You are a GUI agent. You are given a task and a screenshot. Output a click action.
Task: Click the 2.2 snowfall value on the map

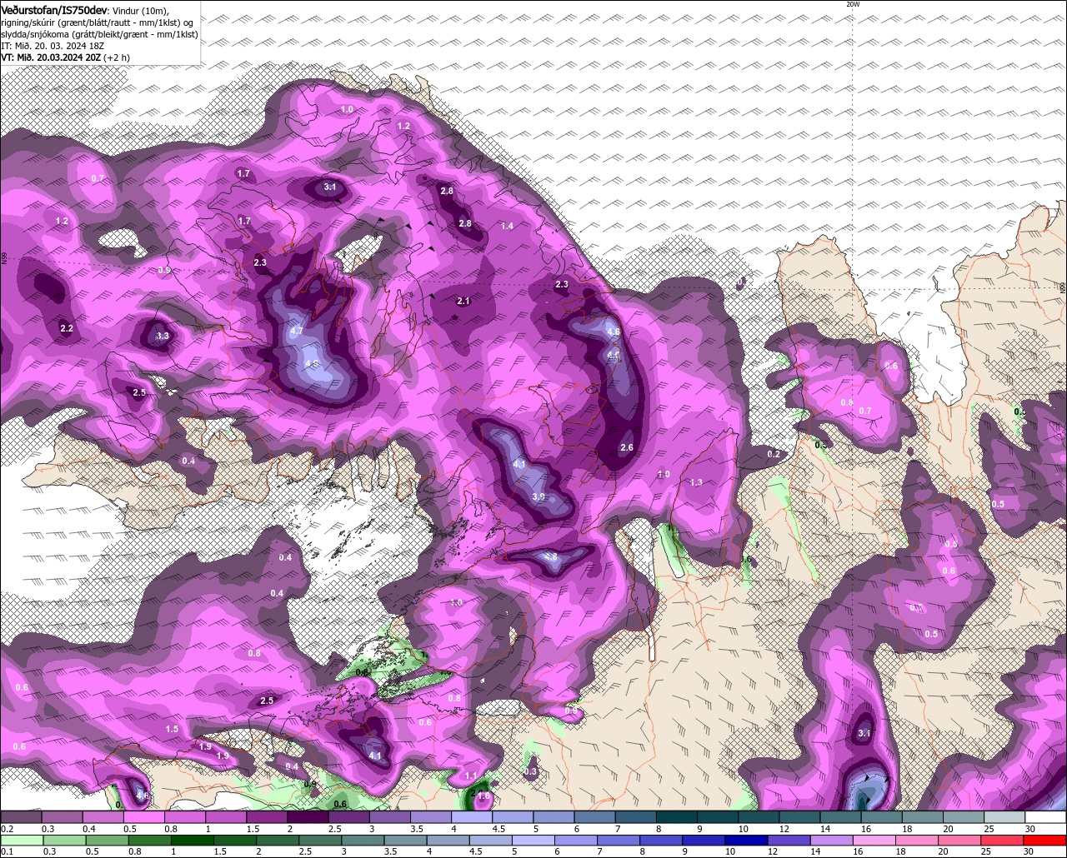[x=67, y=328]
